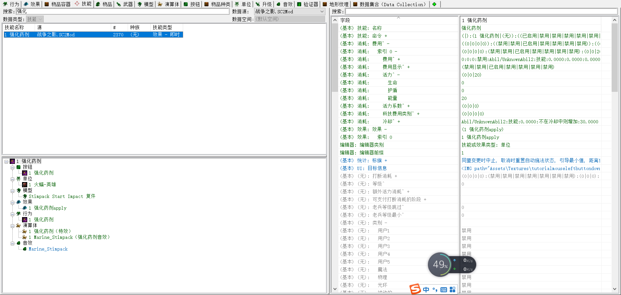The image size is (621, 295).
Task: Click the value-panel scrollbar up arrow
Action: pos(615,20)
